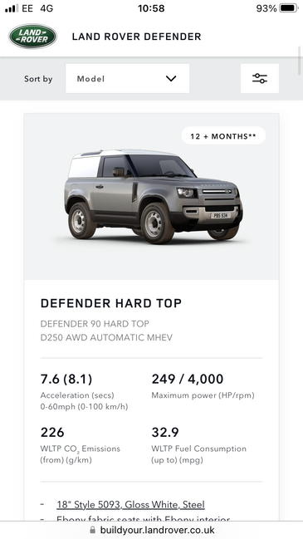This screenshot has height=539, width=303.
Task: Tap the 7.6 (8.1) acceleration figure
Action: pyautogui.click(x=66, y=380)
